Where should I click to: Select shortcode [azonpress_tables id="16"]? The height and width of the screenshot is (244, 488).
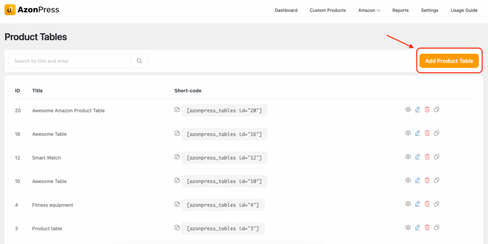[224, 134]
